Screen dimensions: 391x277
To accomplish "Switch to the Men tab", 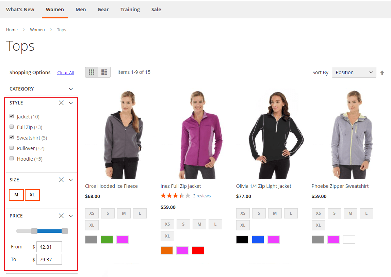I will (x=81, y=10).
